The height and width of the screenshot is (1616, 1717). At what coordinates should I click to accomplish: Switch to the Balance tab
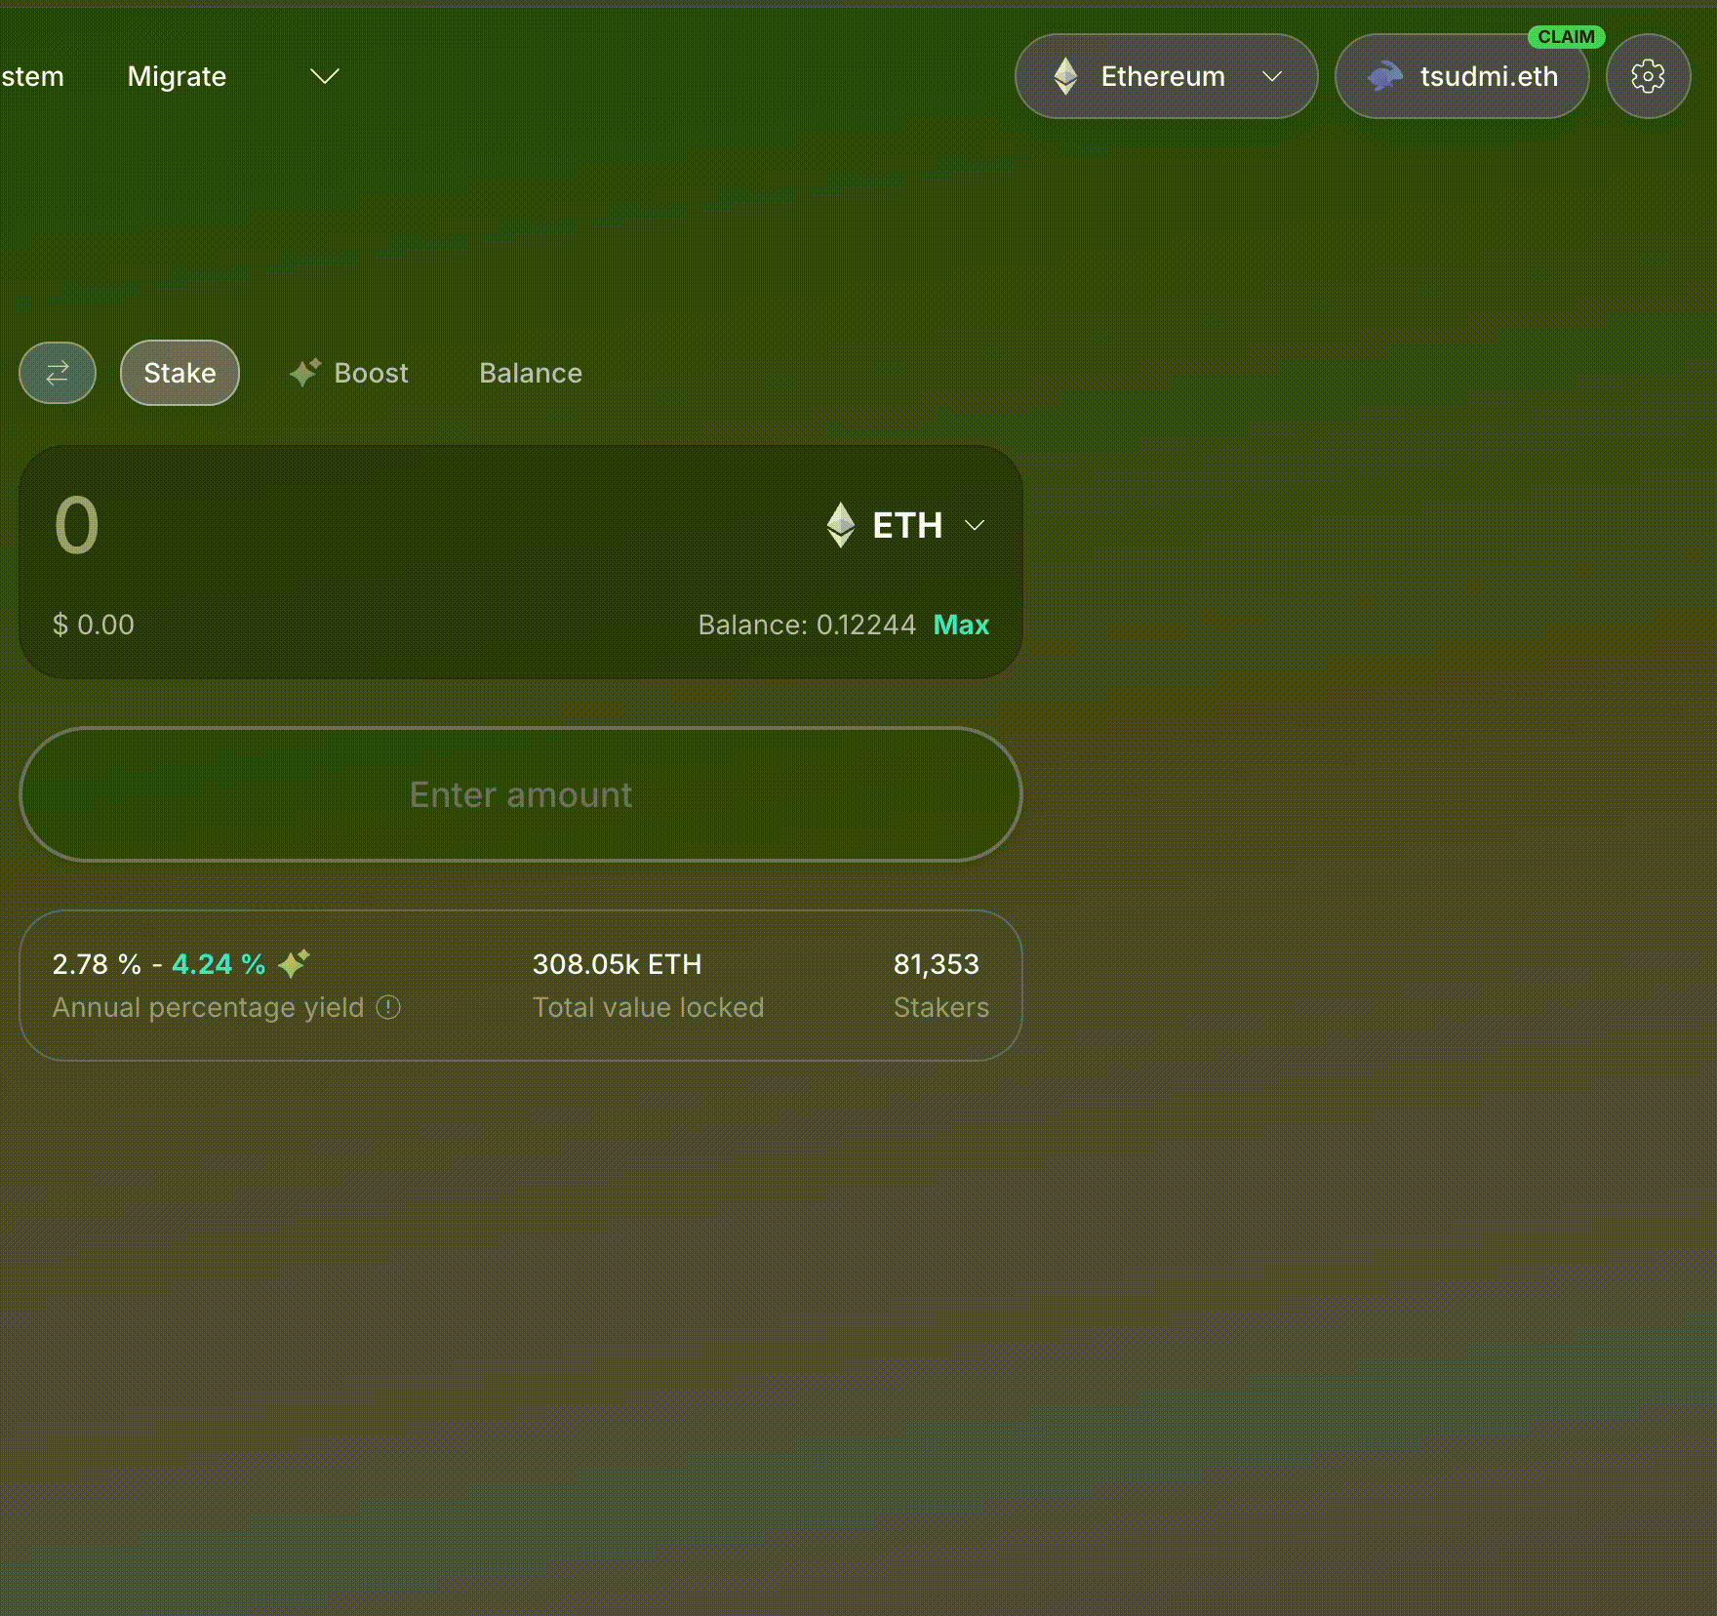pos(531,373)
